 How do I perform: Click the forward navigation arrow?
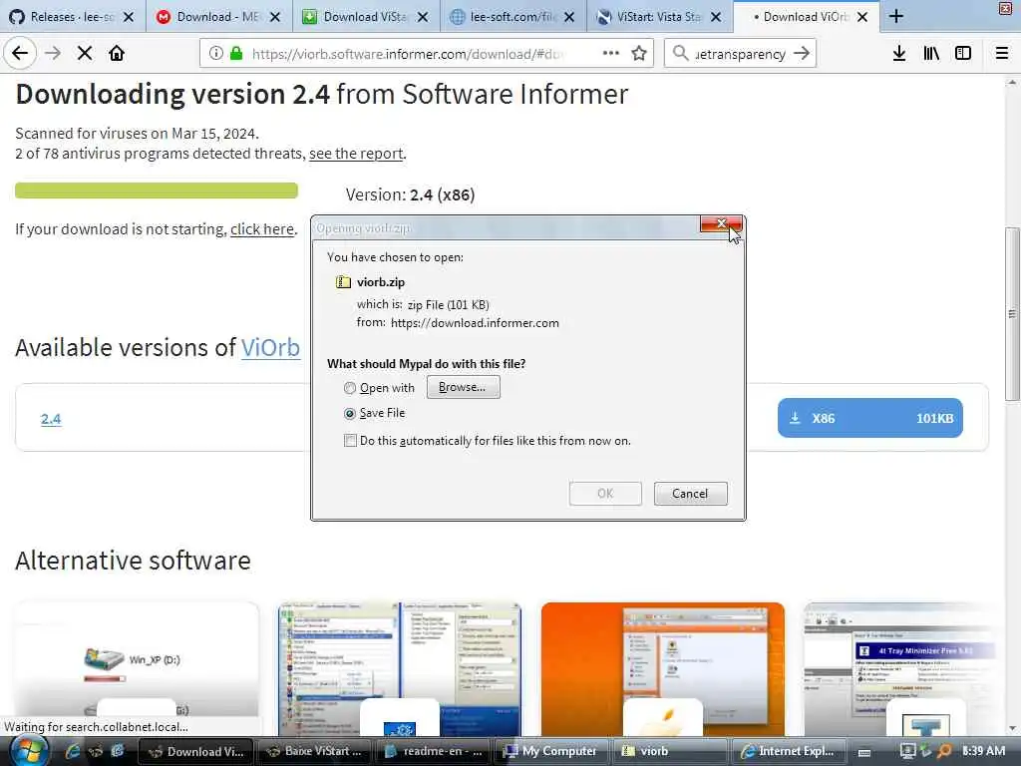(x=53, y=53)
